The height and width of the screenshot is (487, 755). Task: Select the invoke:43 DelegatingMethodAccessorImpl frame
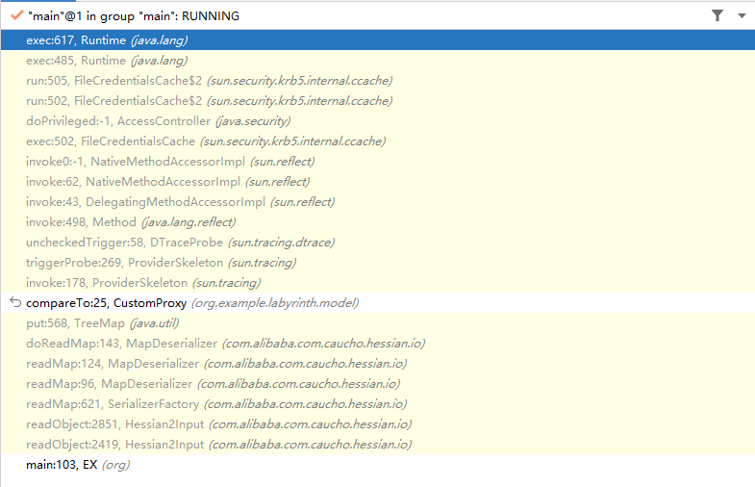(x=180, y=202)
